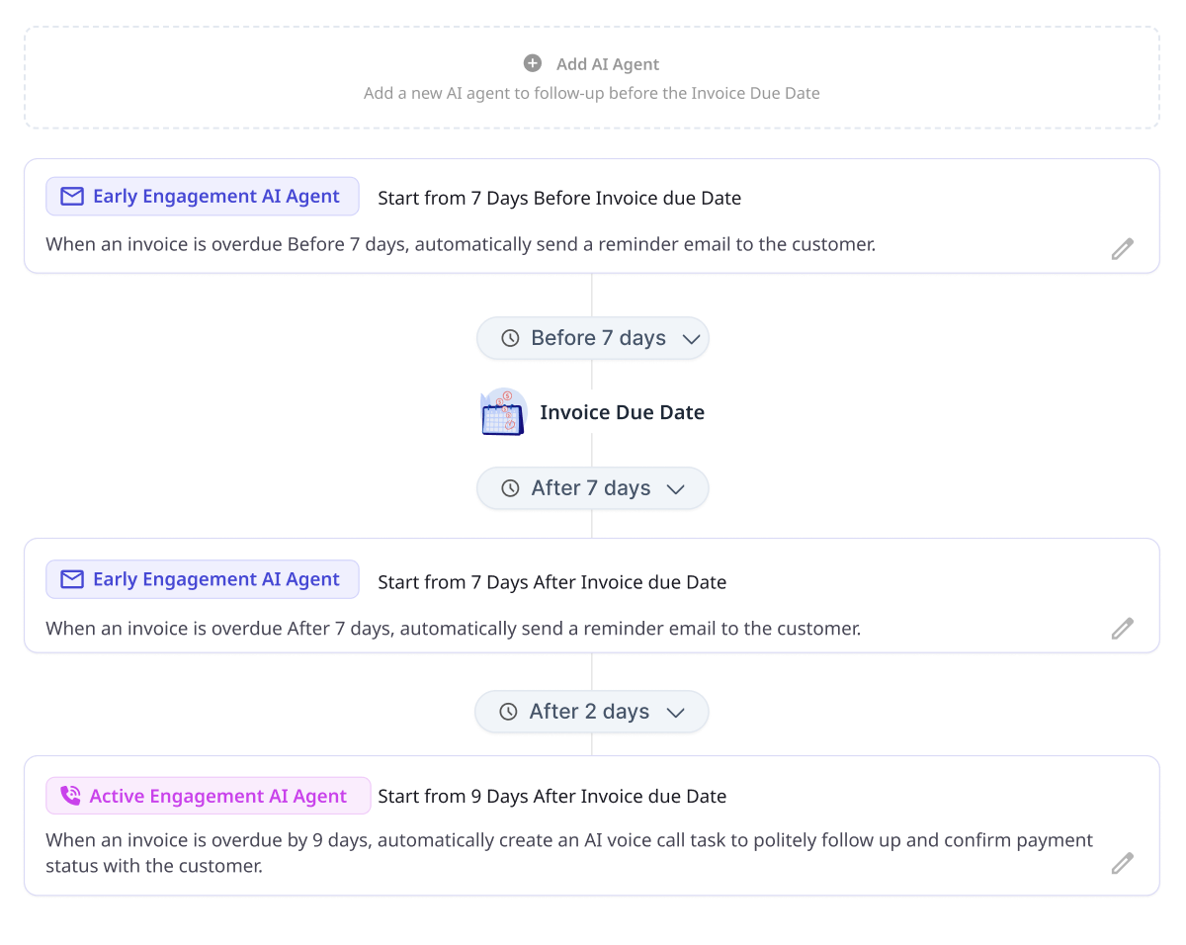Click the phone icon in the Active Engagement badge

pos(70,796)
